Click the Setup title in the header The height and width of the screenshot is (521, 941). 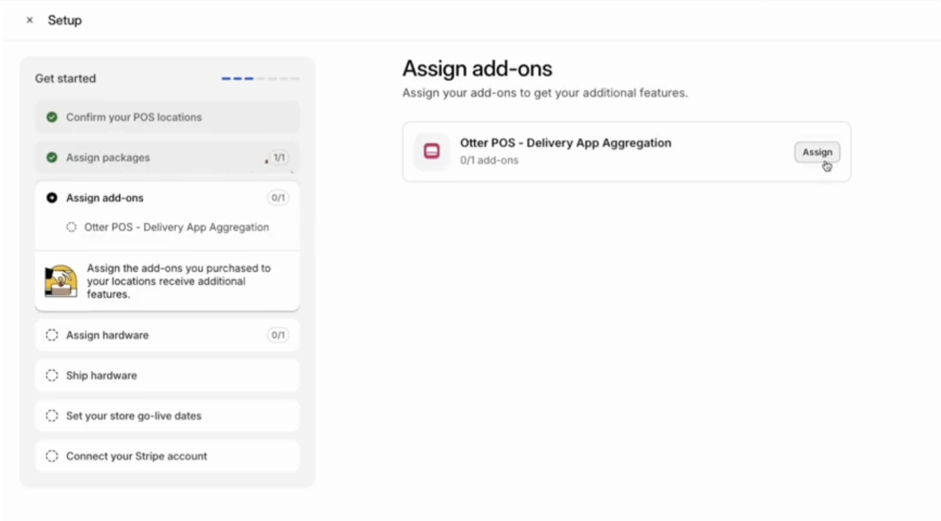(65, 20)
